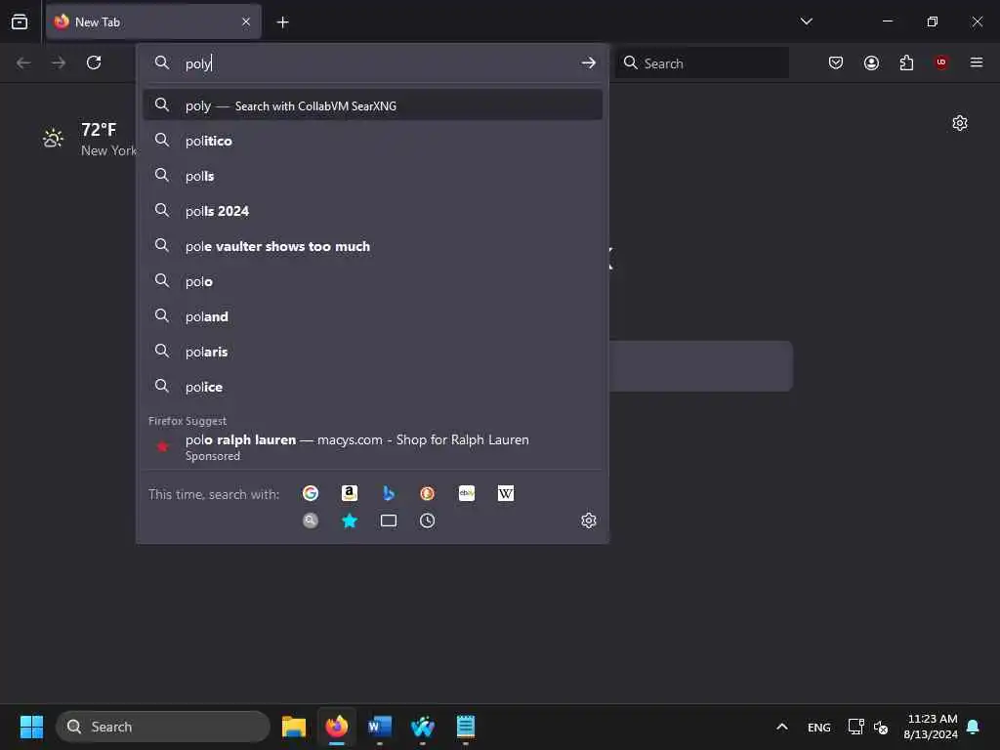Click the Go arrow in address bar
The width and height of the screenshot is (1000, 750).
pos(589,62)
